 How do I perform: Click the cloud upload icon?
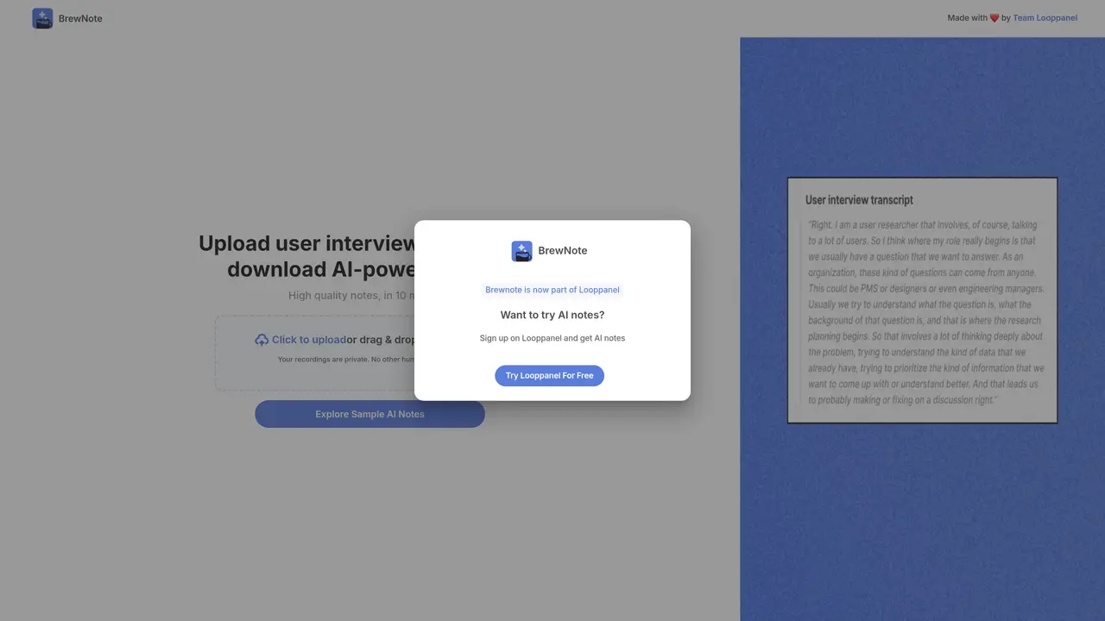[262, 340]
